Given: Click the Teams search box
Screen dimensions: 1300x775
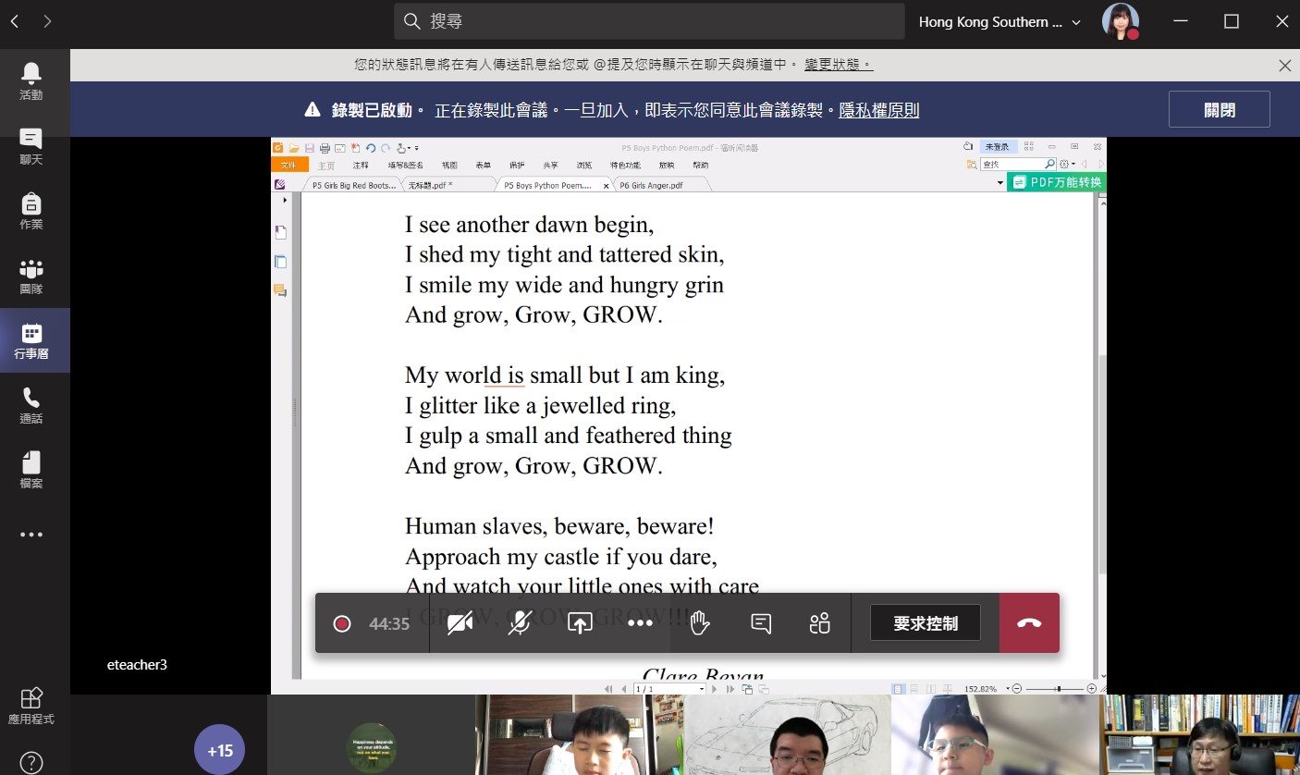Looking at the screenshot, I should (649, 21).
